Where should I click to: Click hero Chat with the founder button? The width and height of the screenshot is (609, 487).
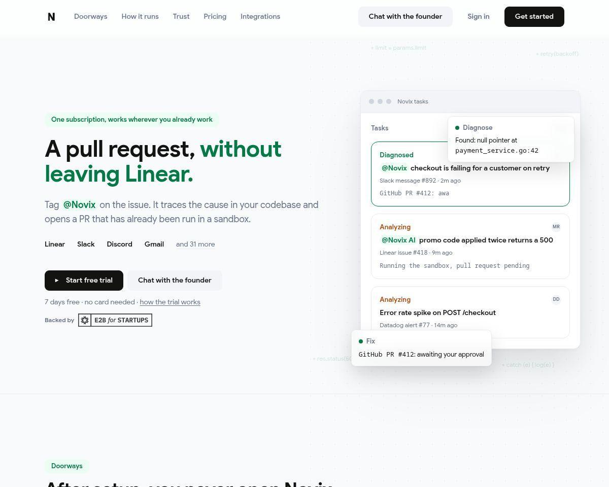click(175, 281)
